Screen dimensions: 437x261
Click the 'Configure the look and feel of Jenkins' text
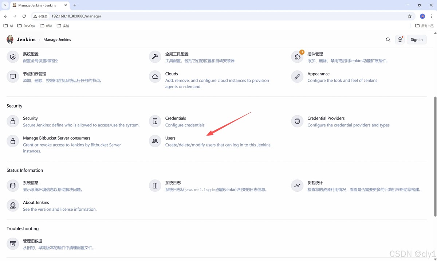[342, 81]
